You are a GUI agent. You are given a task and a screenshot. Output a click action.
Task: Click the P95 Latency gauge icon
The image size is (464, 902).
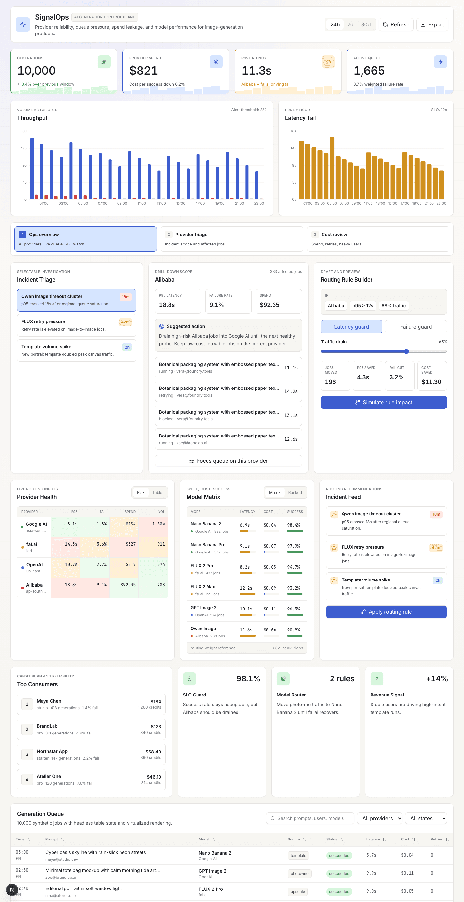point(328,62)
